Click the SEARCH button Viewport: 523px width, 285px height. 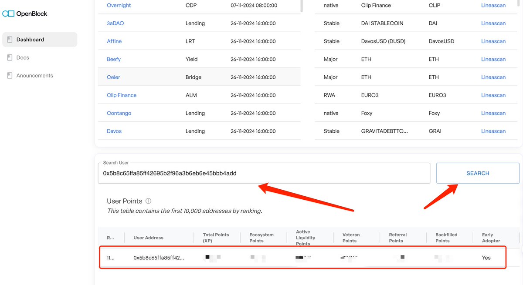(478, 173)
